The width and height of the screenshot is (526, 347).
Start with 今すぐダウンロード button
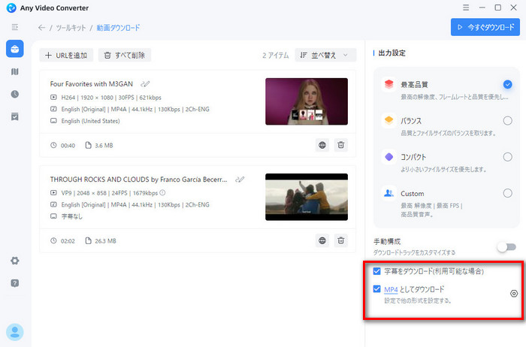(485, 27)
